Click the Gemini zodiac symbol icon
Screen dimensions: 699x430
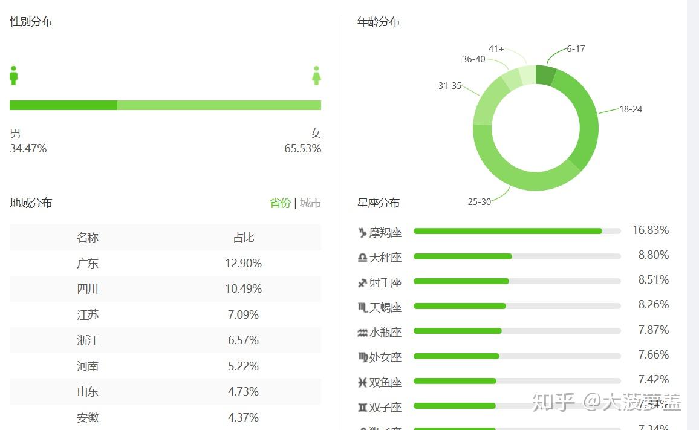pos(362,408)
